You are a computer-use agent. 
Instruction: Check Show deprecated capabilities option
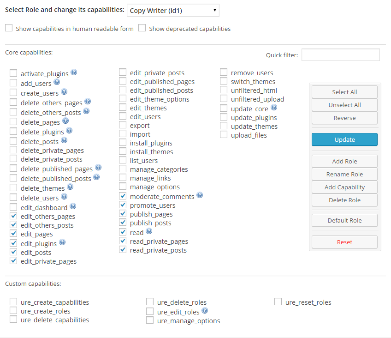pyautogui.click(x=142, y=28)
